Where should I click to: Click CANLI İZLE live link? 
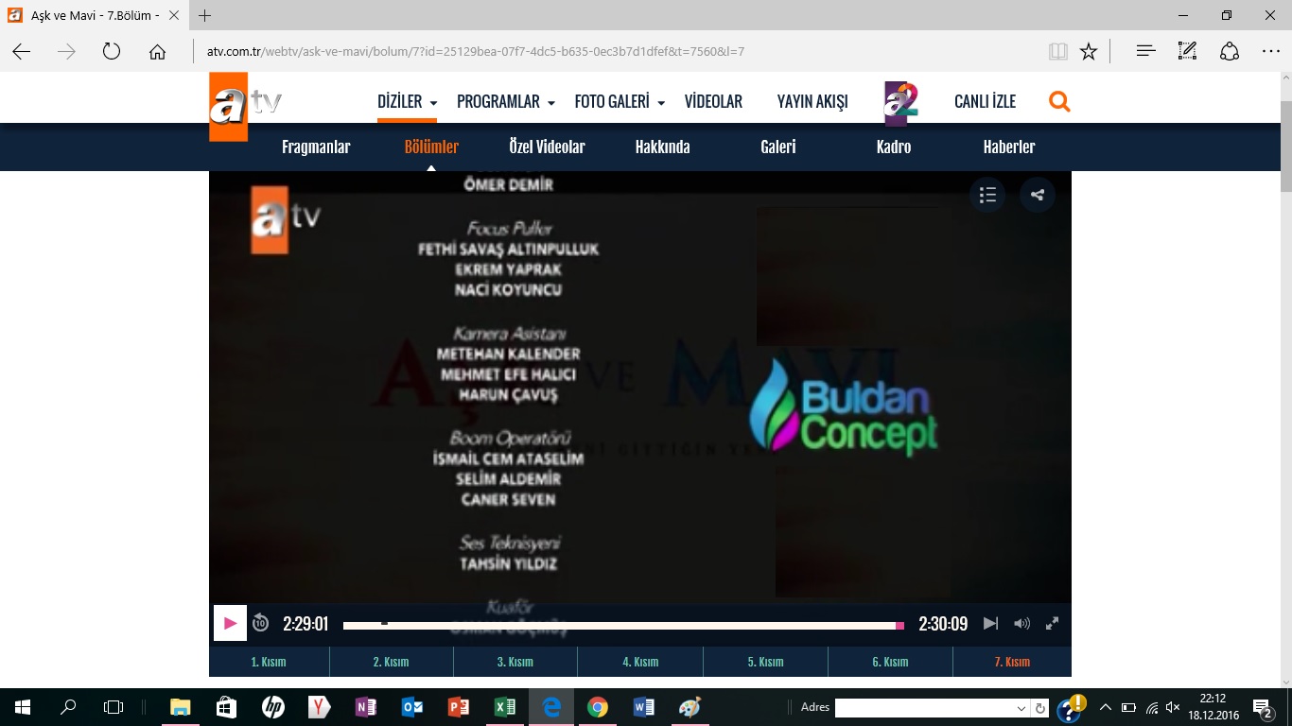(985, 101)
